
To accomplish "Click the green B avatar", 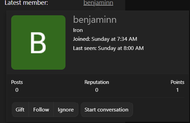I will pyautogui.click(x=38, y=42).
